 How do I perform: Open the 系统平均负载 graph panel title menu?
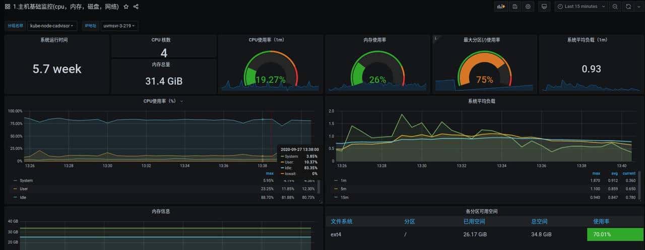[x=481, y=101]
